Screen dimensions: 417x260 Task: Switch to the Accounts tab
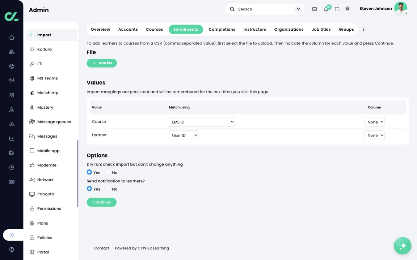[128, 29]
